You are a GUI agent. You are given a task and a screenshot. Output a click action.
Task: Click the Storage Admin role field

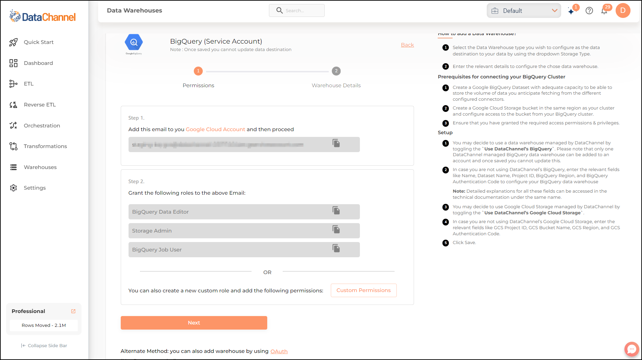pyautogui.click(x=244, y=231)
